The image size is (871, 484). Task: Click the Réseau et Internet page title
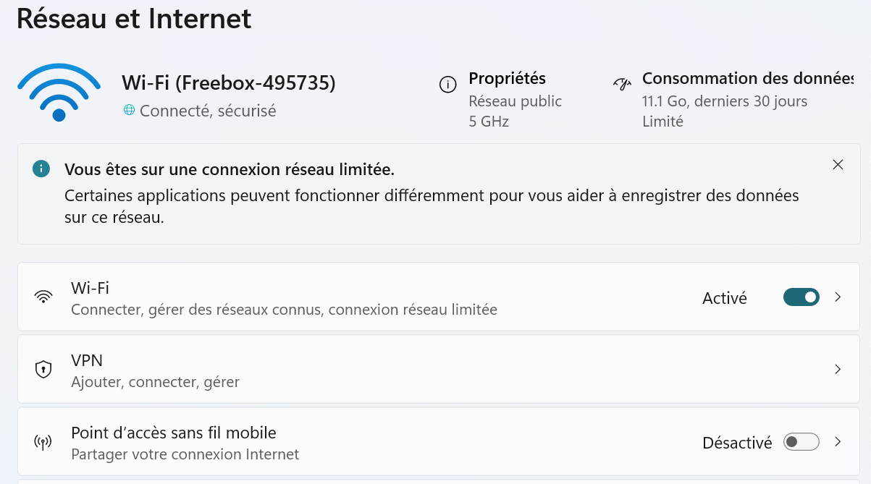pyautogui.click(x=134, y=19)
